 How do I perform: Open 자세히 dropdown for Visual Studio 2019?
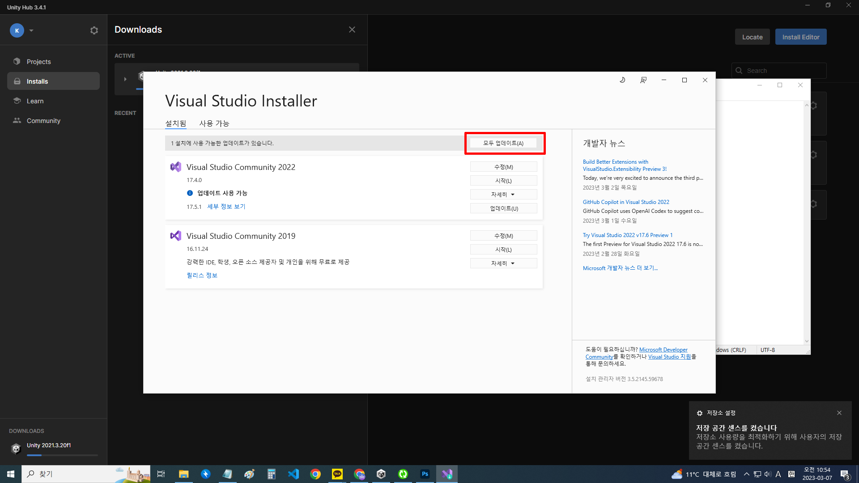coord(503,263)
